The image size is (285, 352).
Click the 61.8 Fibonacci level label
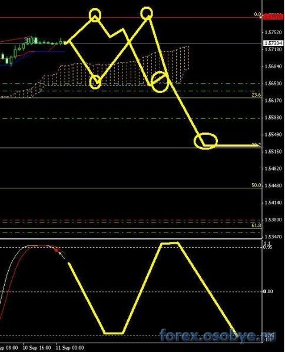(256, 225)
